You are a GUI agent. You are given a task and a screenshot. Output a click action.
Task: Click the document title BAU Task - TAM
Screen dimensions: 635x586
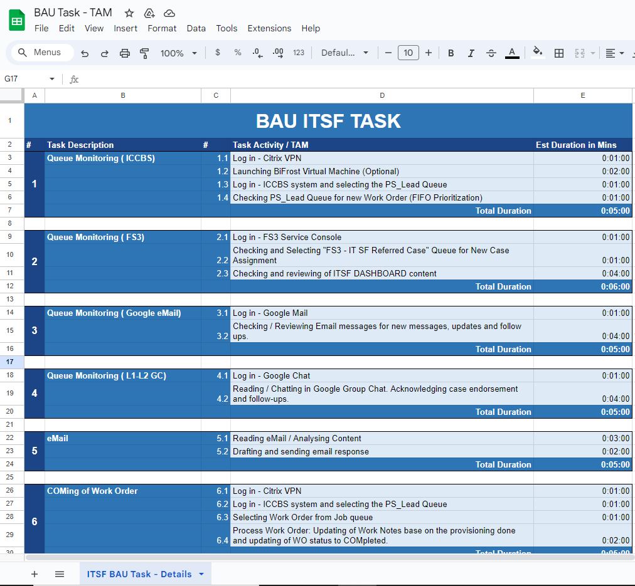coord(73,13)
